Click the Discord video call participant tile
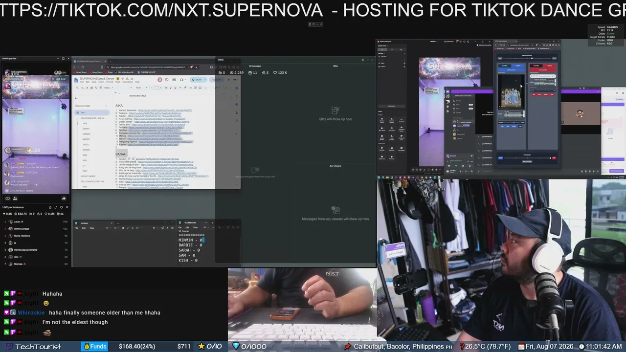 (580, 113)
